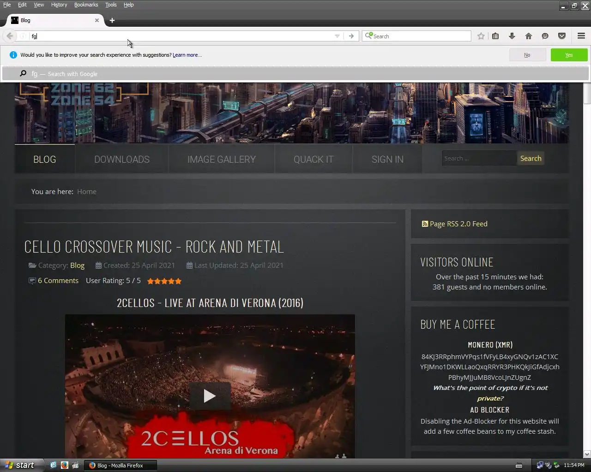The image size is (591, 472).
Task: Open the View menu
Action: (39, 5)
